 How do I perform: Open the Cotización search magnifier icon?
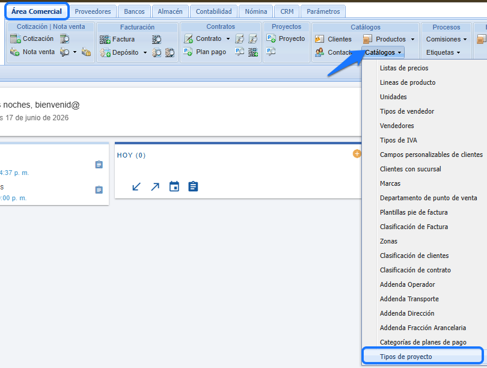[64, 39]
